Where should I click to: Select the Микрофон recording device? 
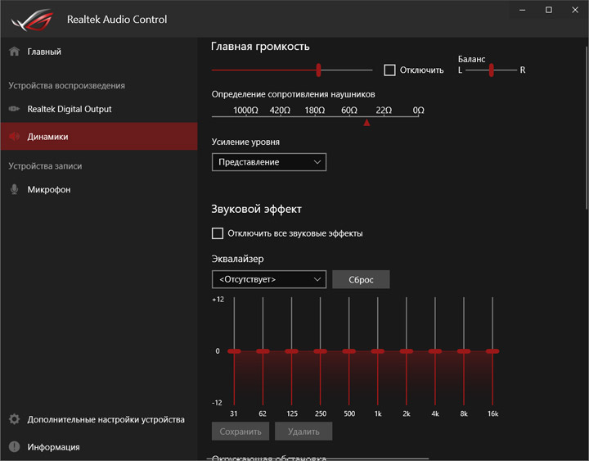[x=99, y=189]
